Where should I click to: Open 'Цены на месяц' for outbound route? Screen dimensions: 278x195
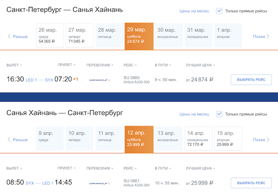[194, 11]
